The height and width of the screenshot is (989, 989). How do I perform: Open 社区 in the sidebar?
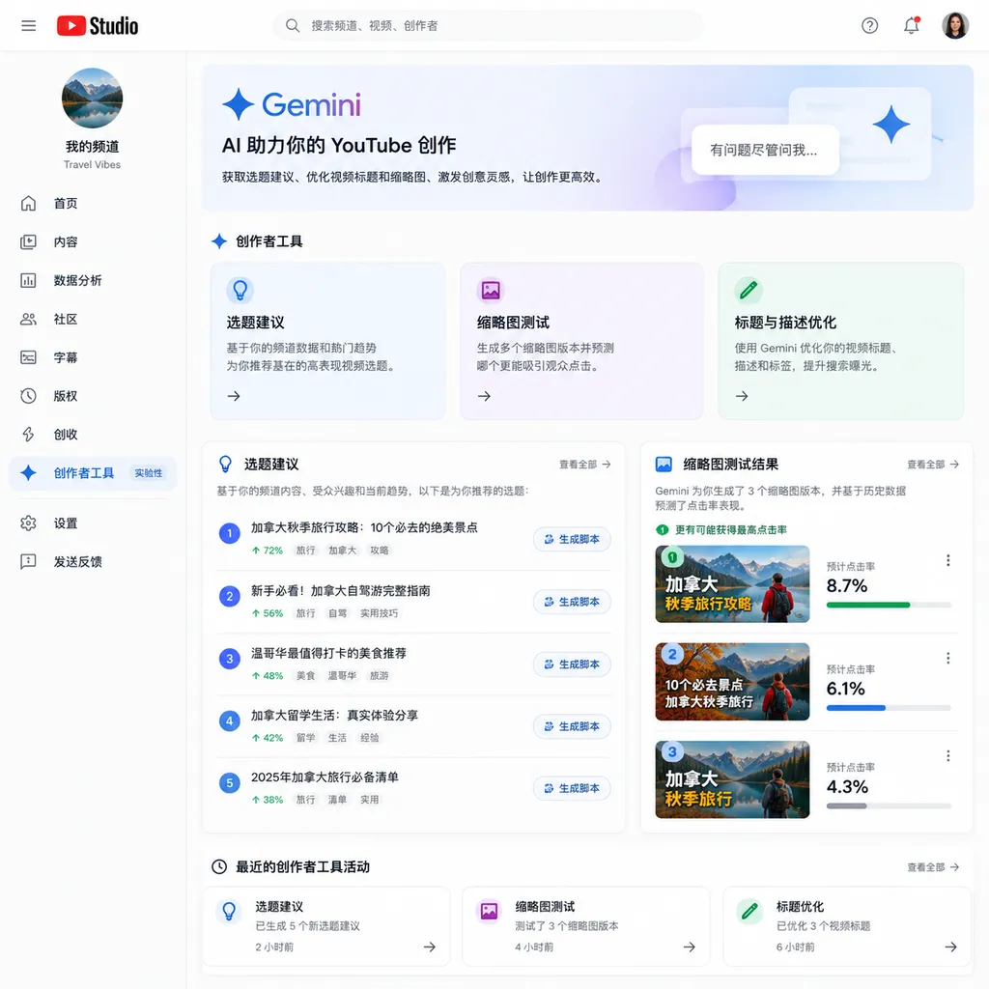(x=92, y=319)
